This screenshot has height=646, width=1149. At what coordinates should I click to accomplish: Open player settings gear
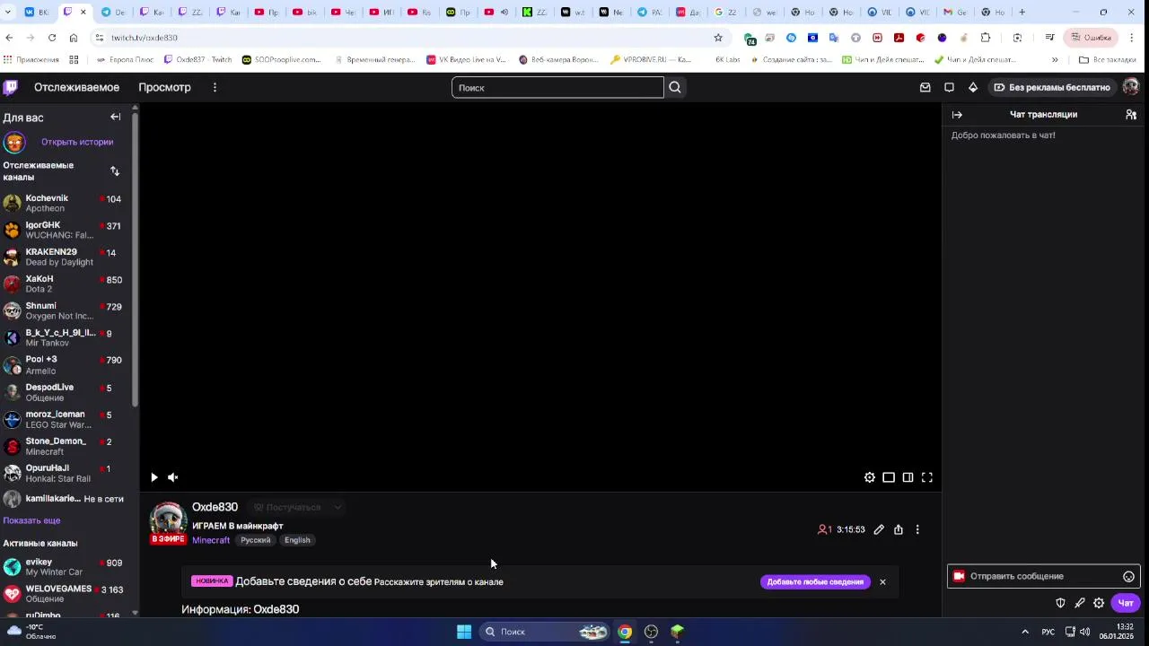click(x=870, y=477)
